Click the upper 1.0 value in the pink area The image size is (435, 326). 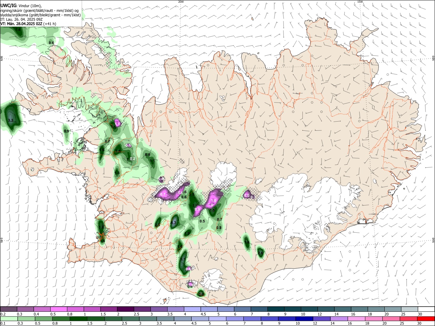[214, 201]
